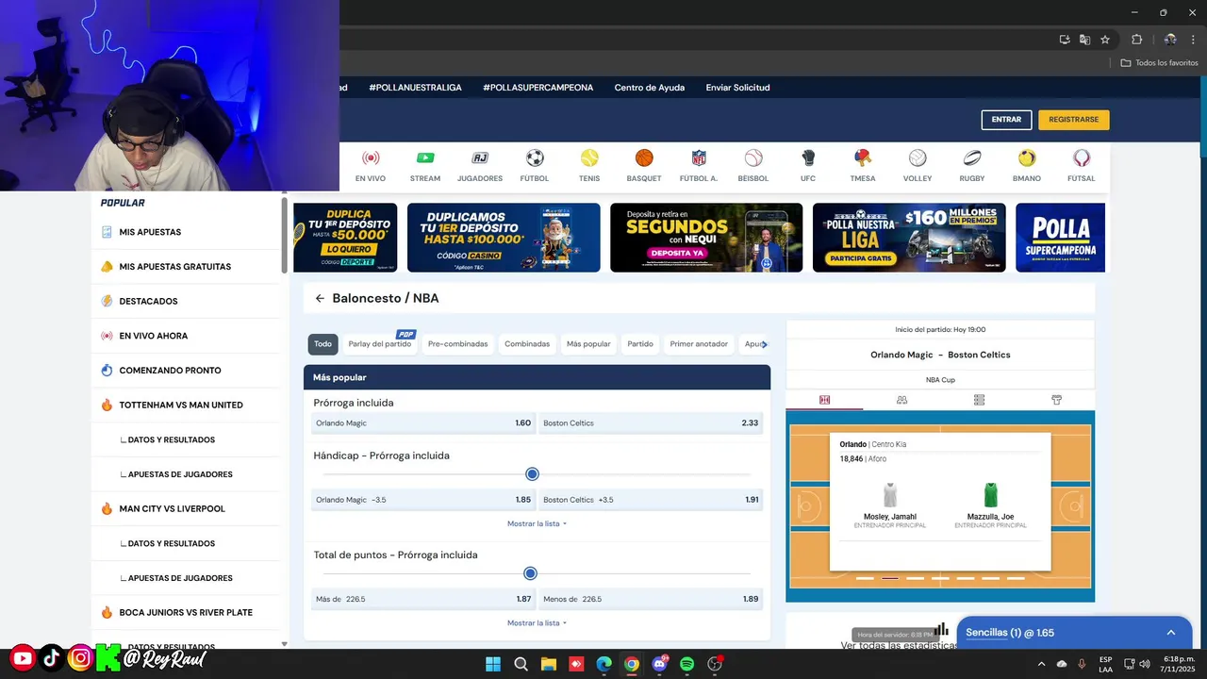Adjust the Total de puntos slider handle
Screen dimensions: 1207x679
530,573
